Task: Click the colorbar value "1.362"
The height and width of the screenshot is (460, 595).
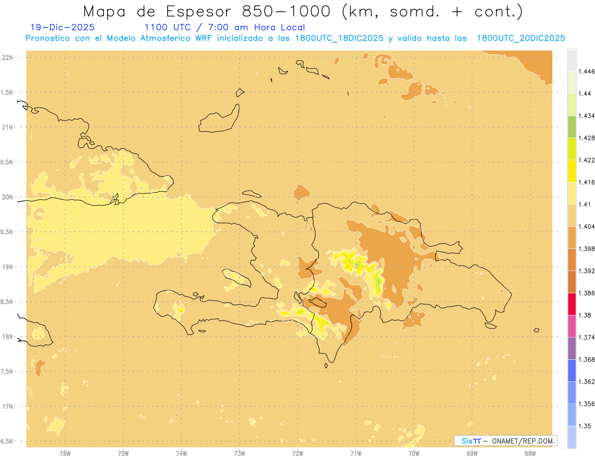Action: pos(587,382)
